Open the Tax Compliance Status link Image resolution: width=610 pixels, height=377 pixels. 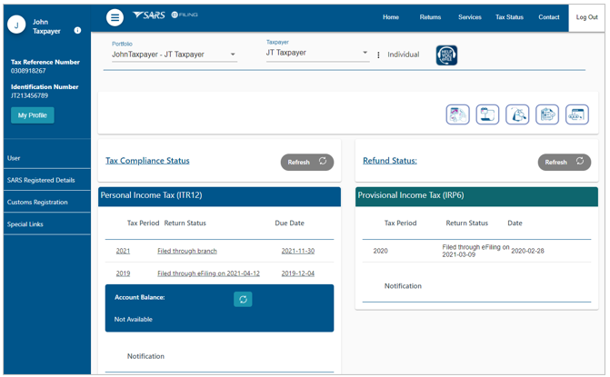tap(147, 161)
